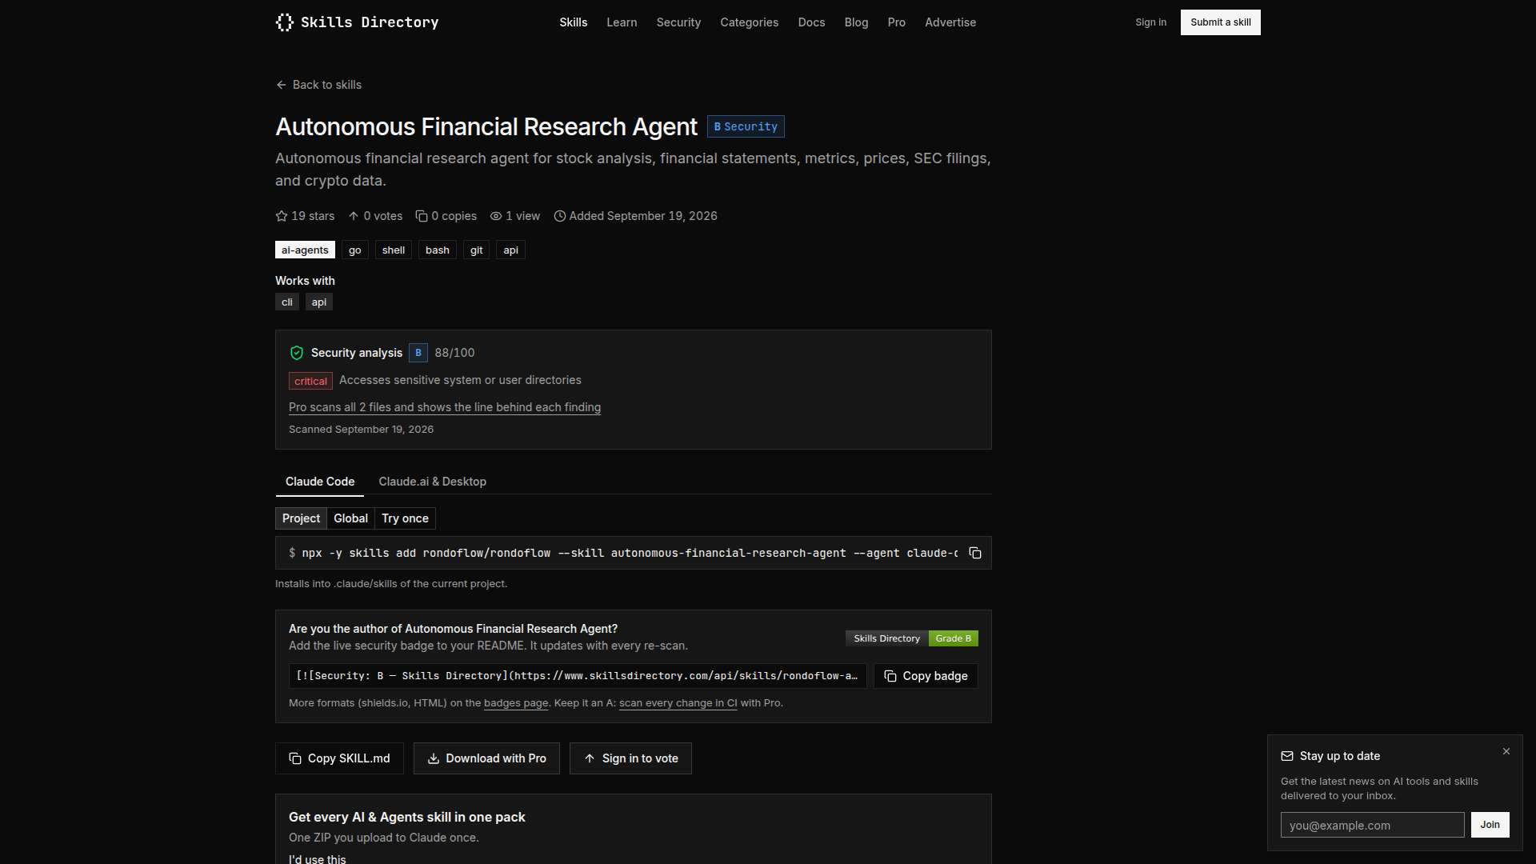Click the star icon next to 19 stars
This screenshot has height=864, width=1536.
[282, 216]
